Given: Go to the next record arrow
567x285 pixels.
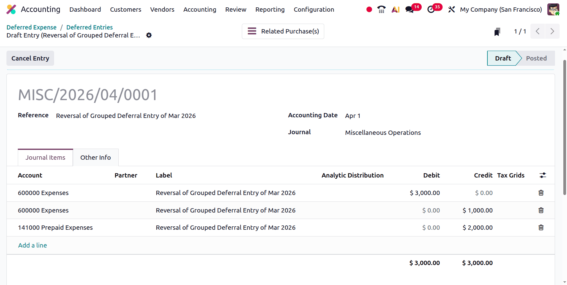Looking at the screenshot, I should [552, 31].
